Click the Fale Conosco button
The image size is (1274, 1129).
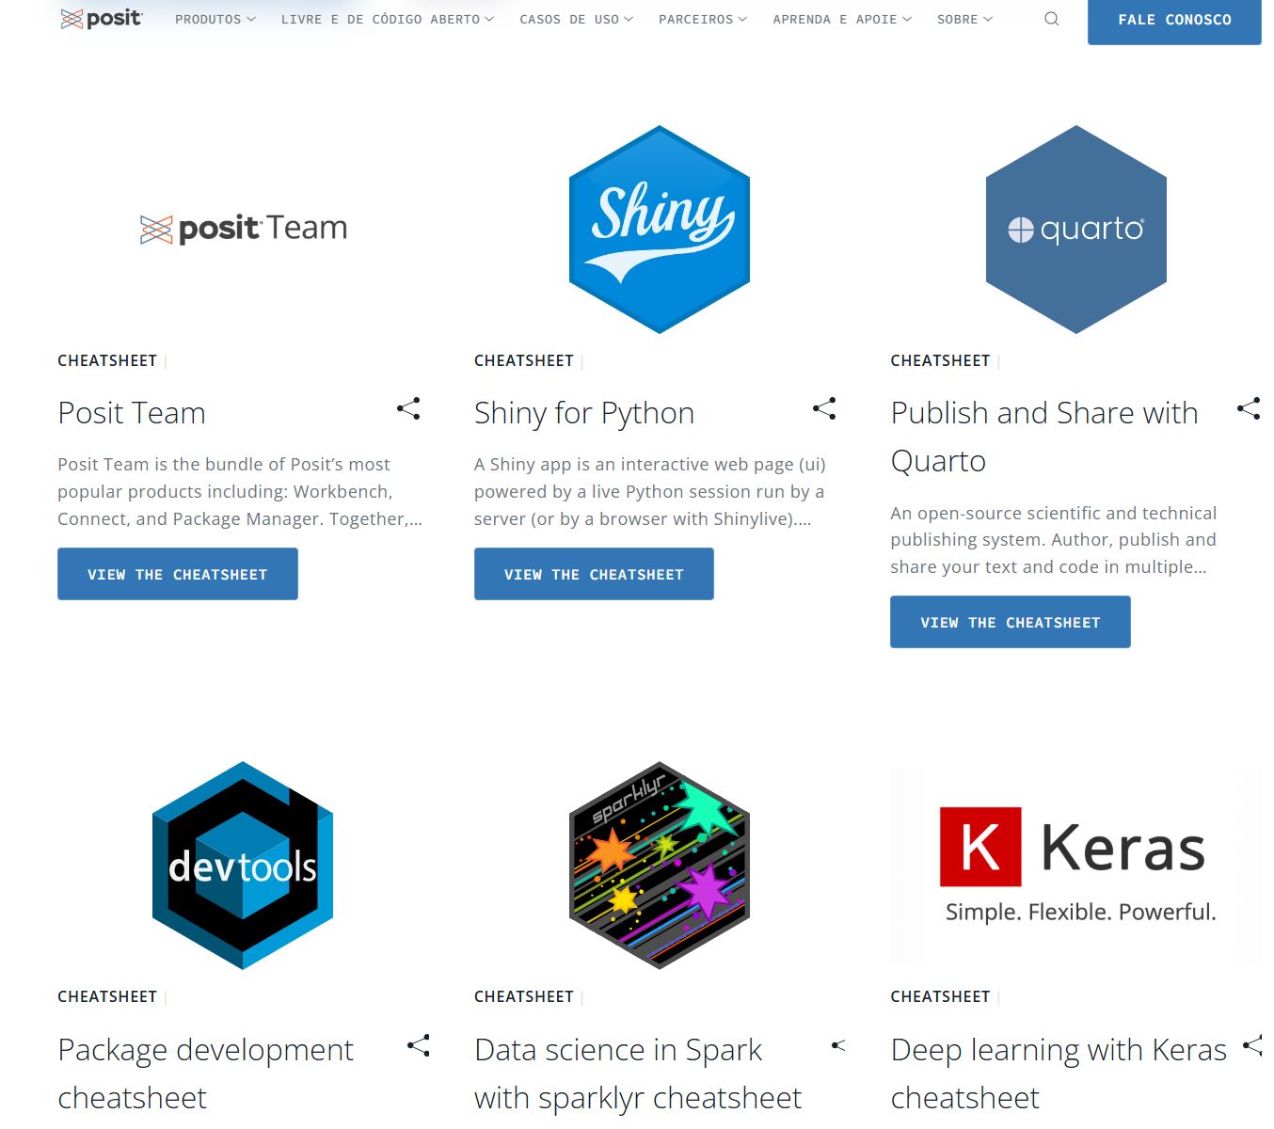(1173, 20)
